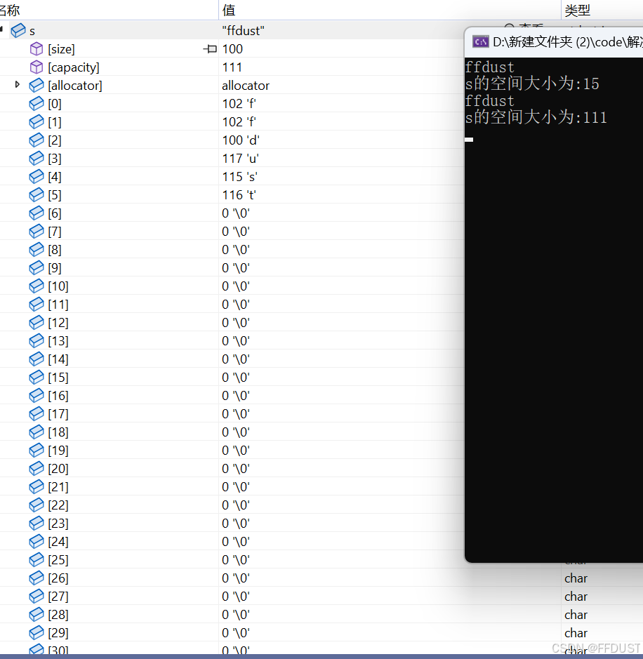The image size is (643, 659).
Task: Toggle the pin icon on the [size] row
Action: (210, 49)
